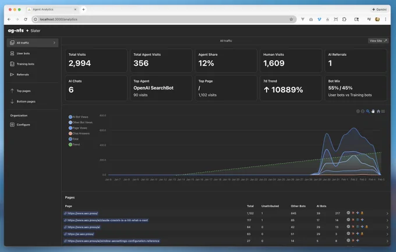This screenshot has height=252, width=396.
Task: Bookmark page with star icon
Action: [291, 19]
